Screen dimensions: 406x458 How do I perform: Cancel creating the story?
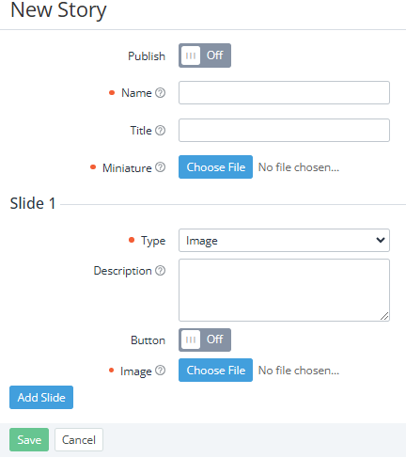79,440
